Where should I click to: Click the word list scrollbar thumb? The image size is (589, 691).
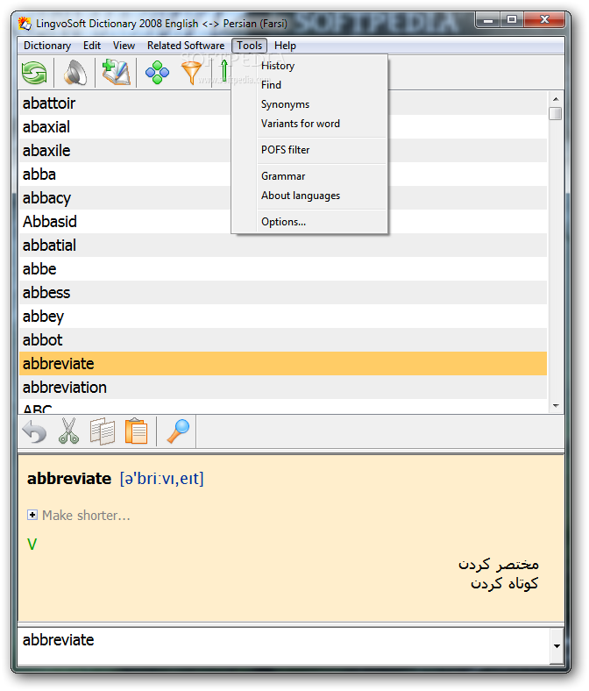click(x=556, y=113)
